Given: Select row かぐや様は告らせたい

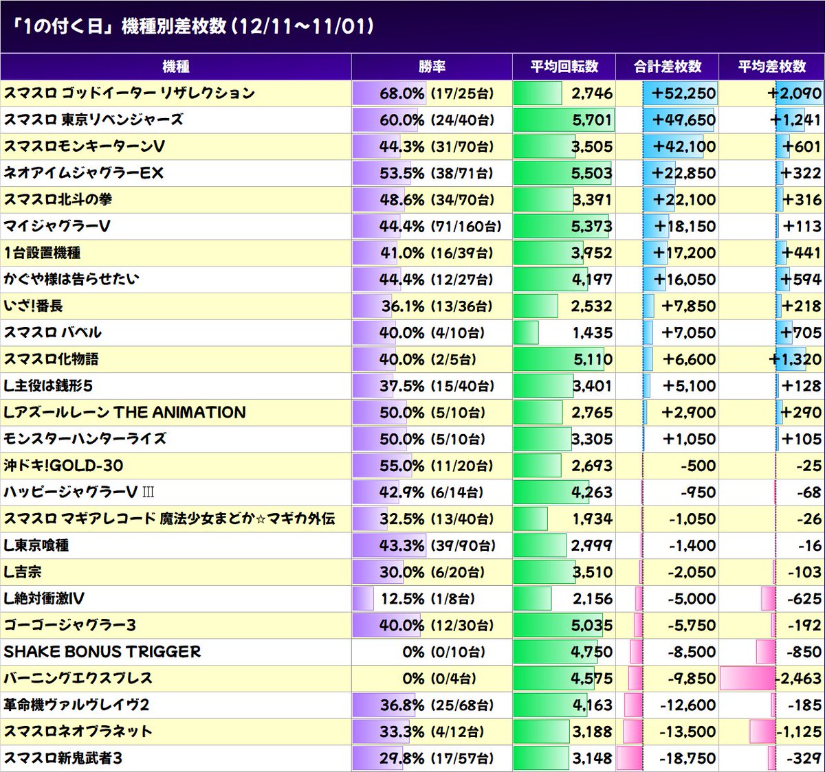Looking at the screenshot, I should click(412, 280).
